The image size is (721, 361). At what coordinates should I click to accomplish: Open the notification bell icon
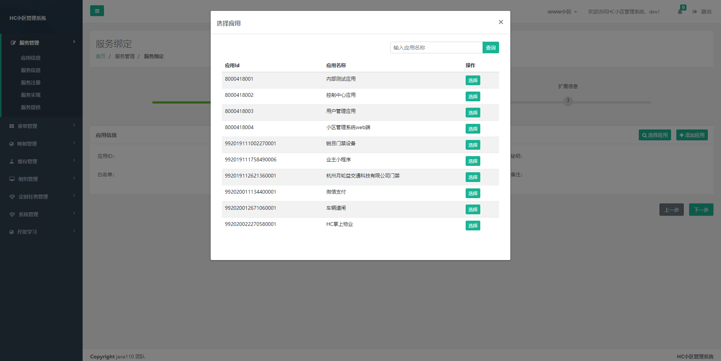[680, 12]
